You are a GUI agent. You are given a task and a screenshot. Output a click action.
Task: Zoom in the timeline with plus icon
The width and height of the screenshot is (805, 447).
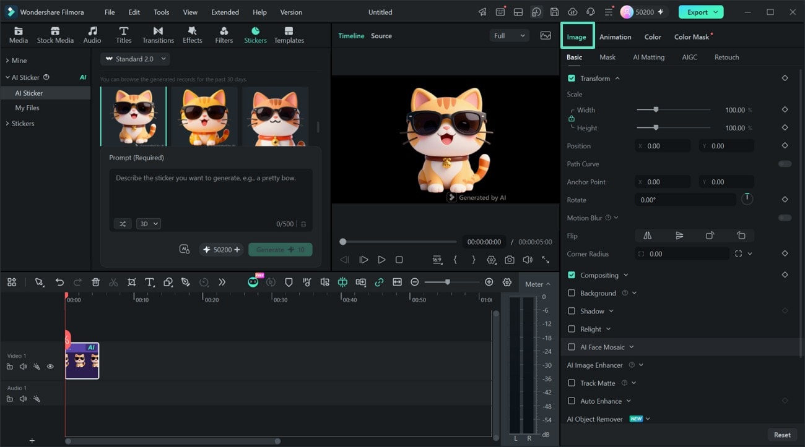pyautogui.click(x=489, y=282)
